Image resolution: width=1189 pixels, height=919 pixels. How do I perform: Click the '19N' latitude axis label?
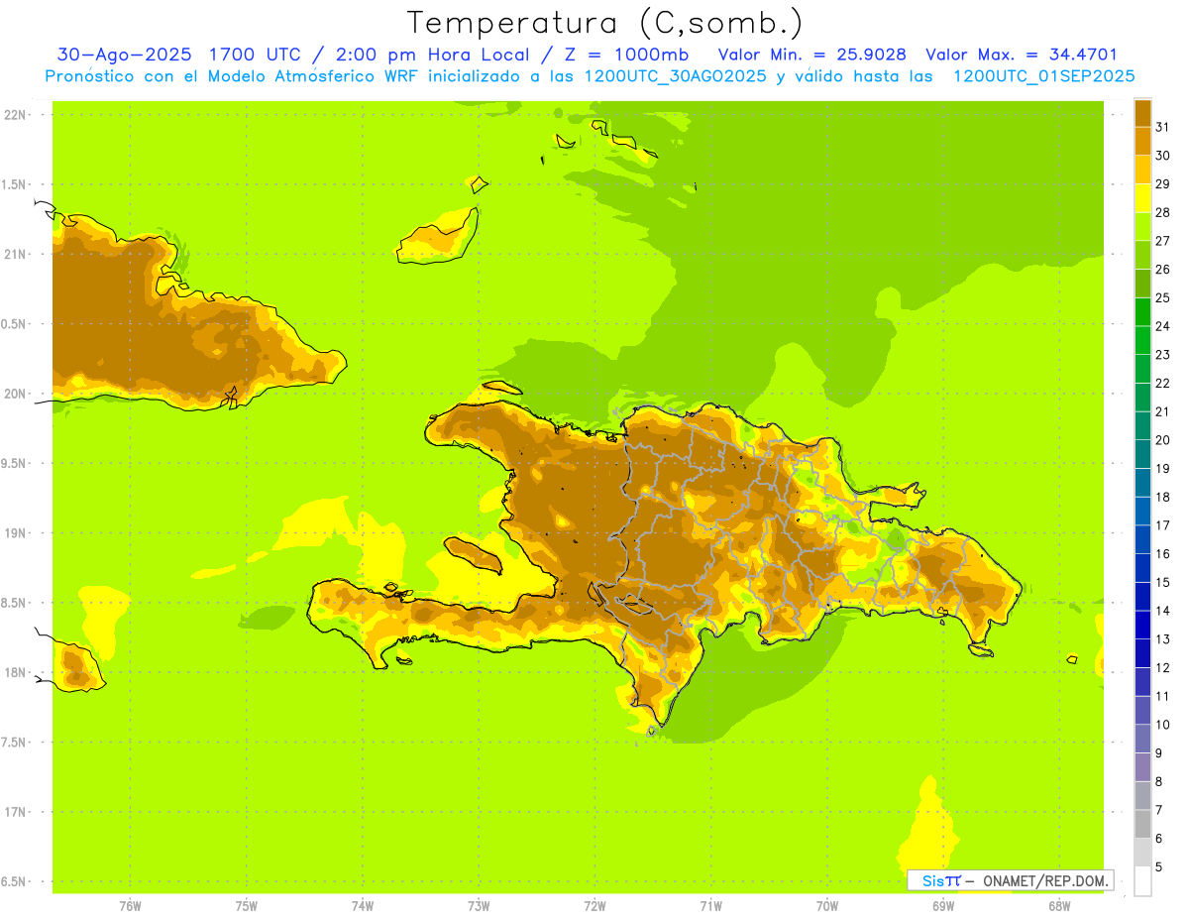point(16,533)
